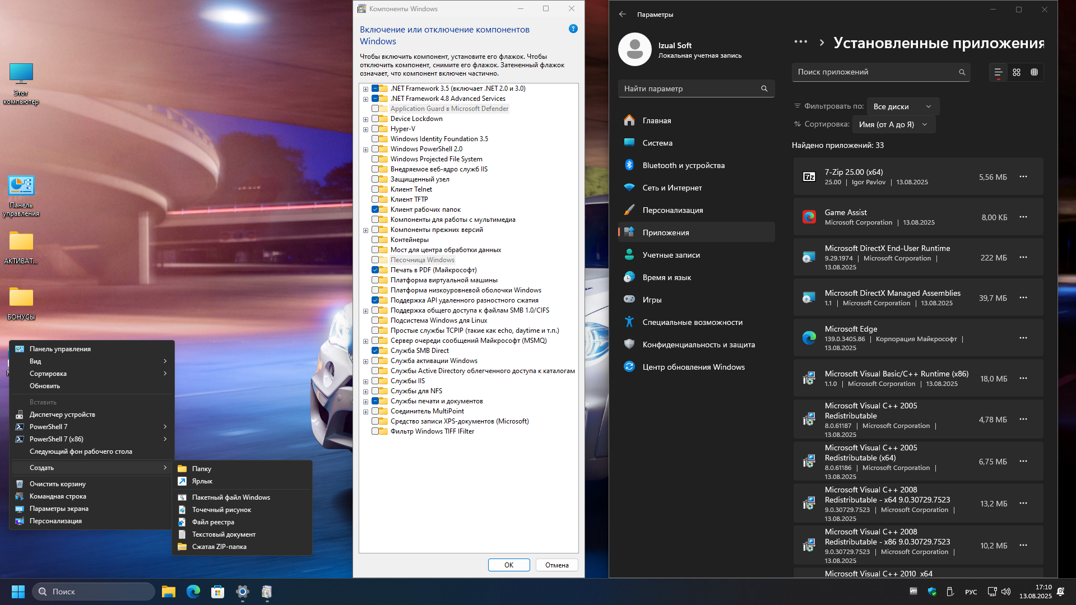Open Сеть и Интернет section
The width and height of the screenshot is (1076, 605).
pos(696,188)
